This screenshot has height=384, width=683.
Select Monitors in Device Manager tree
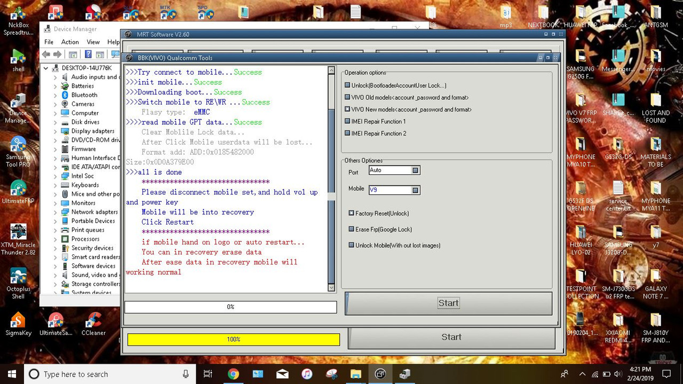click(x=83, y=203)
